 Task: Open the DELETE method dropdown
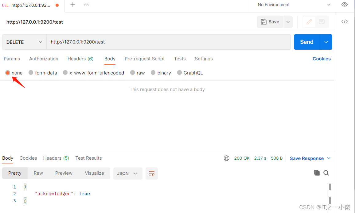pyautogui.click(x=25, y=42)
